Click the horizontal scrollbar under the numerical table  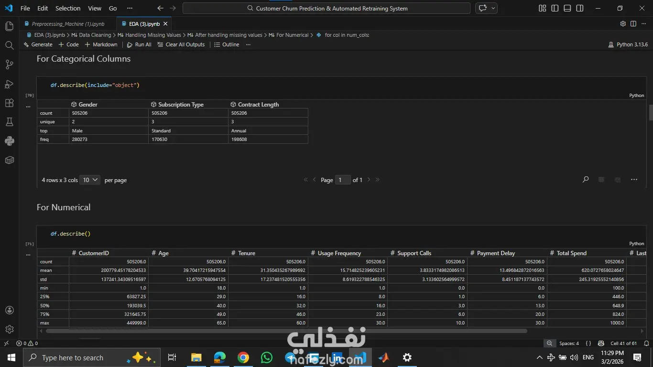pos(286,331)
